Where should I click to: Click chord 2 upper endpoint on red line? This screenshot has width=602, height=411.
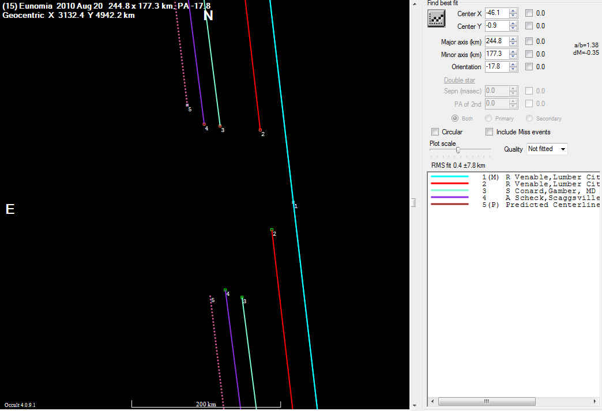point(260,130)
